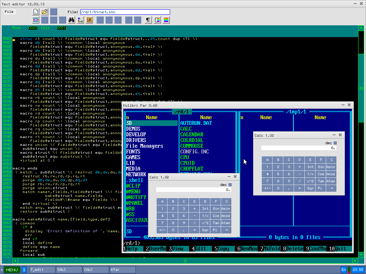The image size is (366, 274).
Task: Click the Open file folder icon
Action: click(45, 12)
